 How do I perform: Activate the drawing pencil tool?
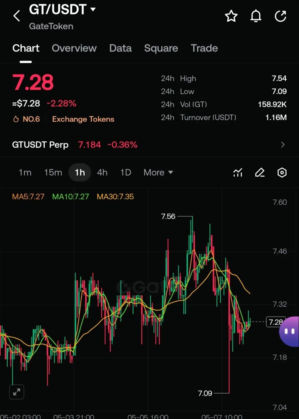[x=260, y=173]
